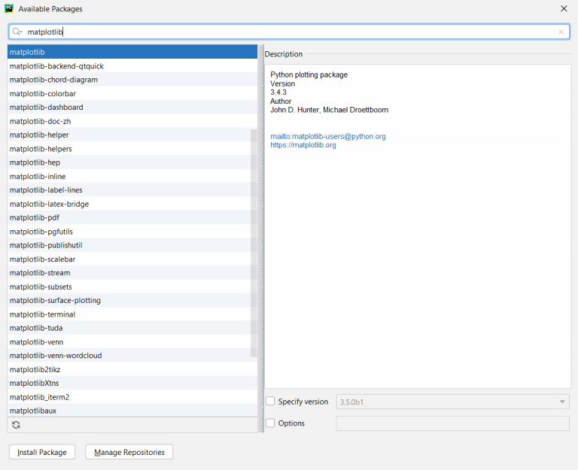The width and height of the screenshot is (578, 470).
Task: Click the PyCharm icon in title bar
Action: point(9,8)
